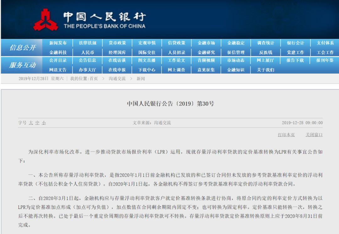Open 支付体系 navigation item

click(325, 43)
